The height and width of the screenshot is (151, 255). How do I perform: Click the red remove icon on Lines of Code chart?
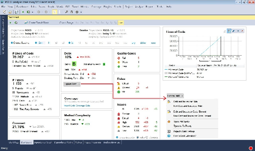click(x=242, y=31)
